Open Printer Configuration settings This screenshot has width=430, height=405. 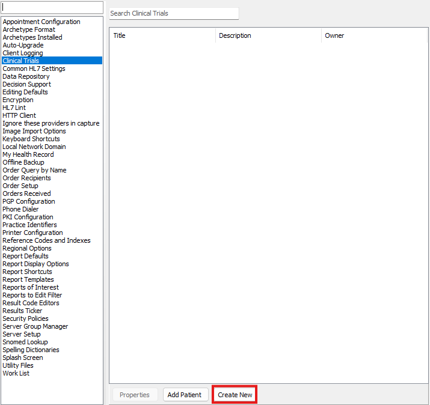pos(32,233)
